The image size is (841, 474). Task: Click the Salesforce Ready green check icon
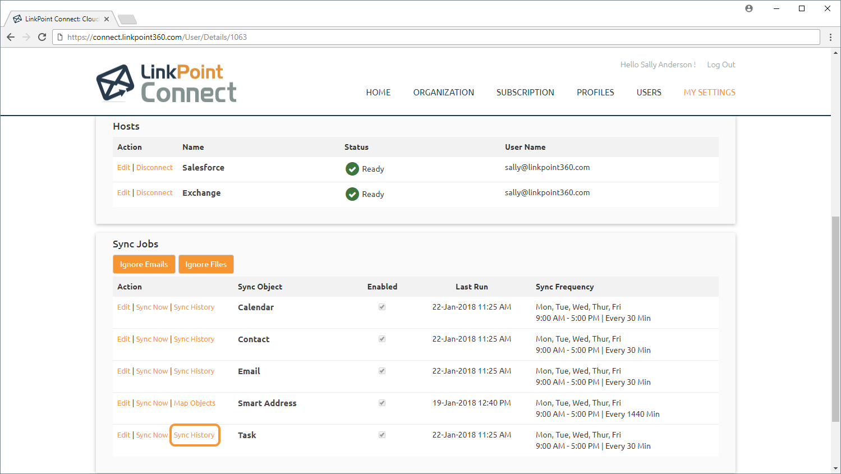(352, 169)
